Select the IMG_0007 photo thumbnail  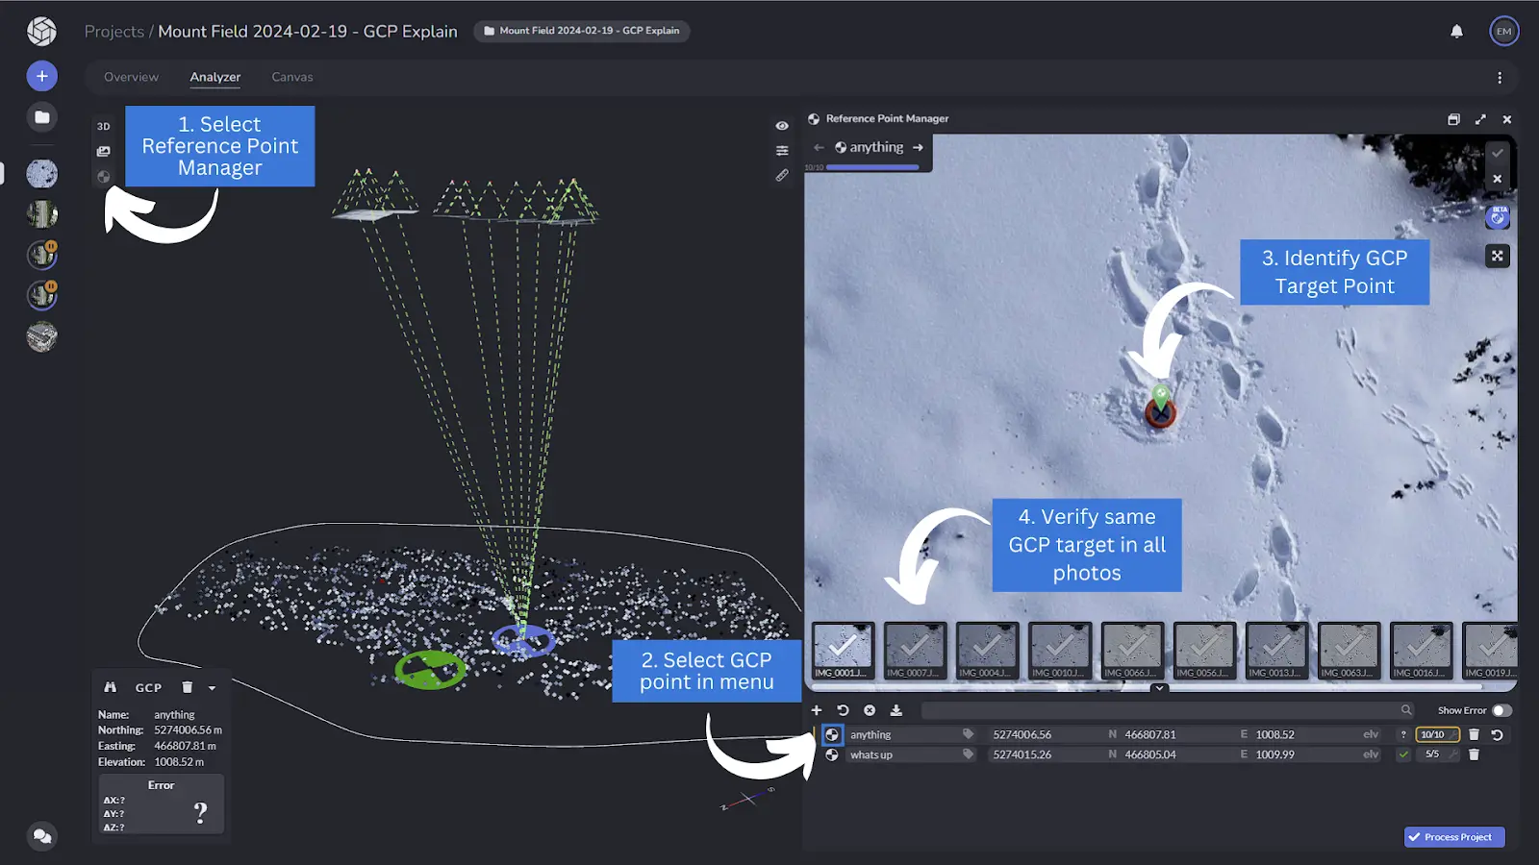(915, 651)
